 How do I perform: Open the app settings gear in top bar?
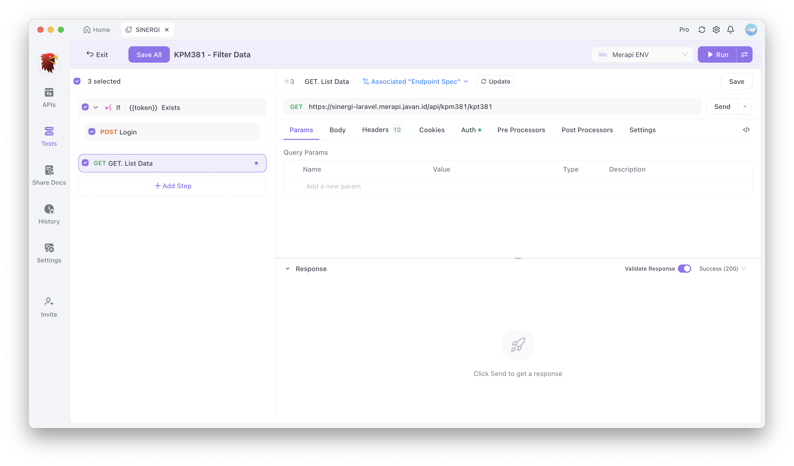pos(716,30)
